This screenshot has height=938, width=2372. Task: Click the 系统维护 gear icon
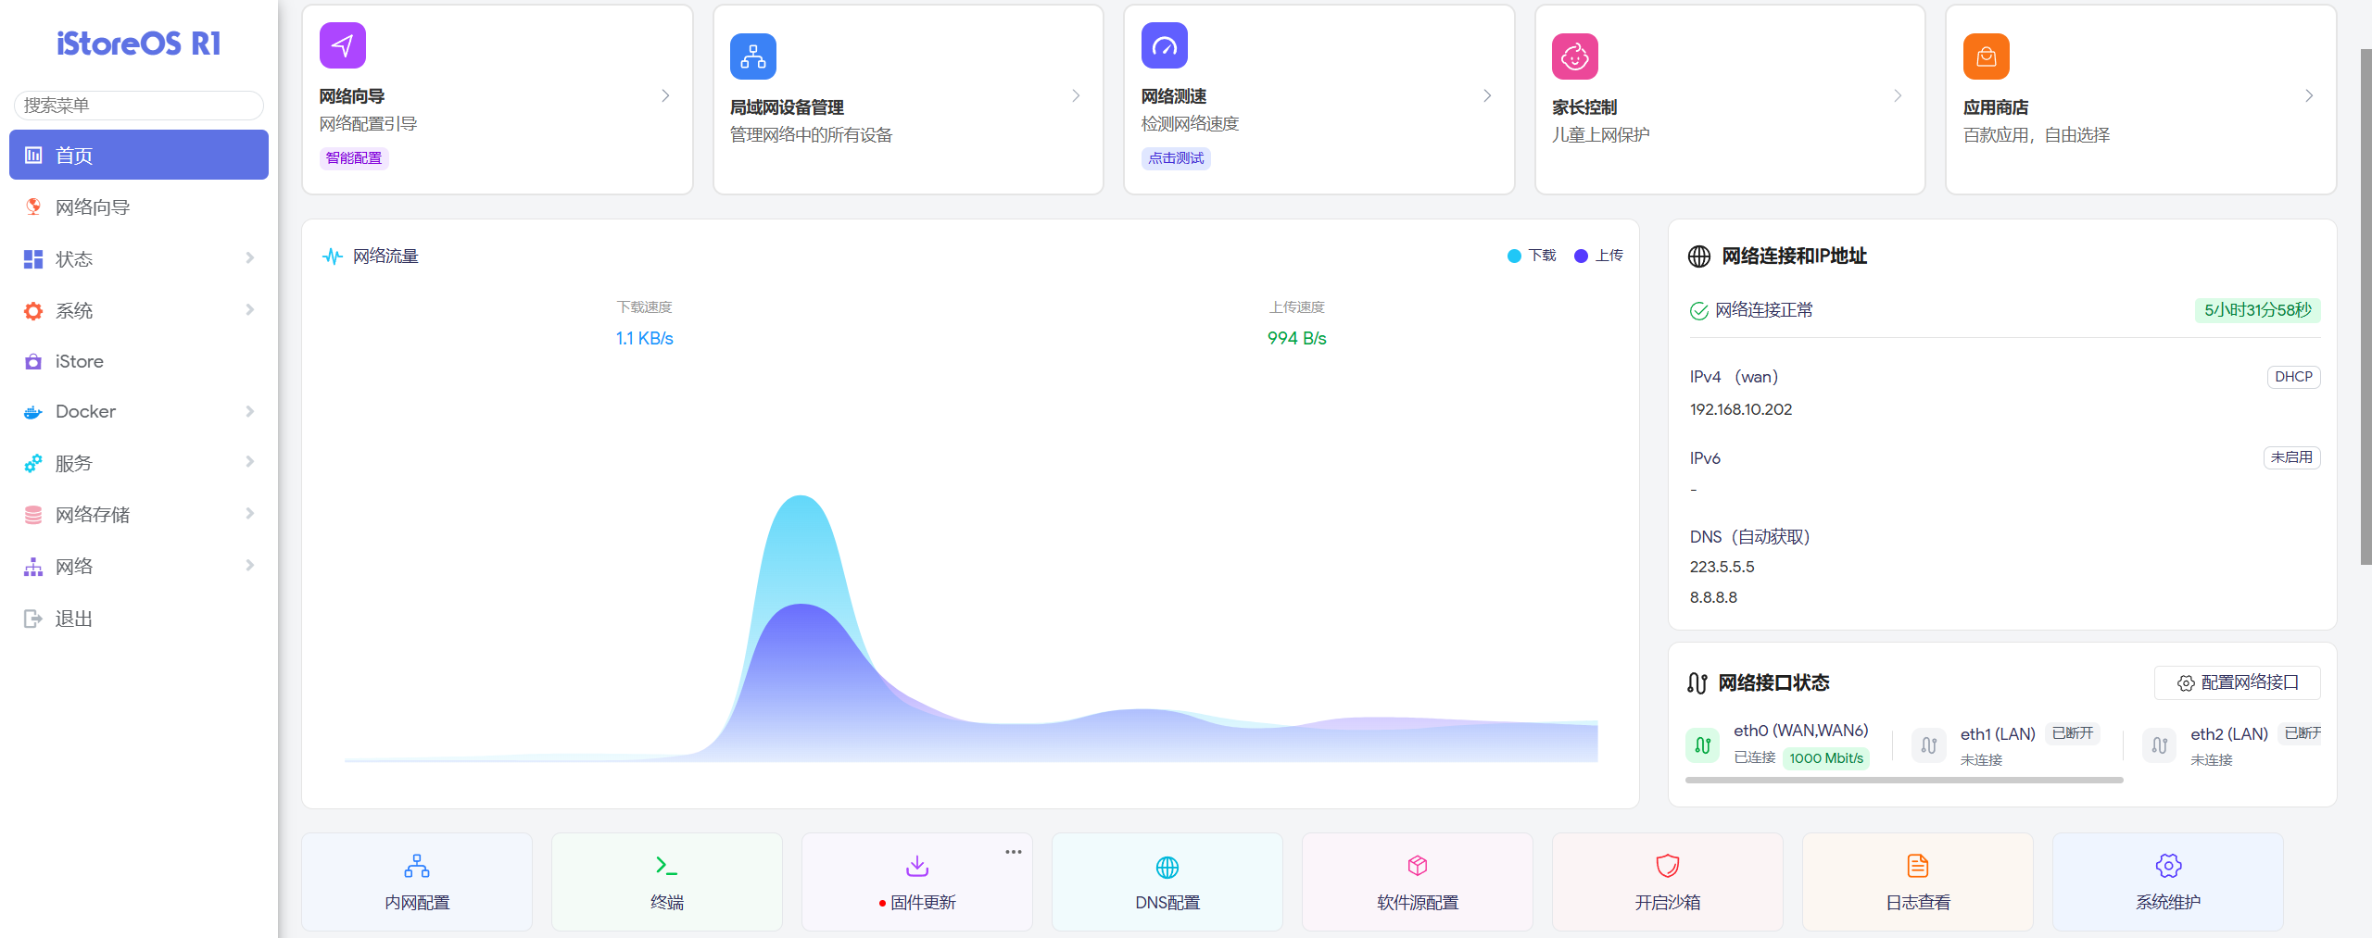click(x=2167, y=866)
